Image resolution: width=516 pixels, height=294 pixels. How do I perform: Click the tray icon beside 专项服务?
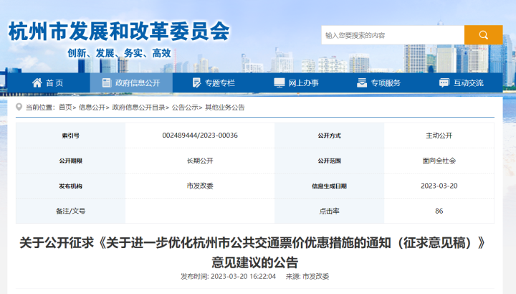tap(362, 82)
